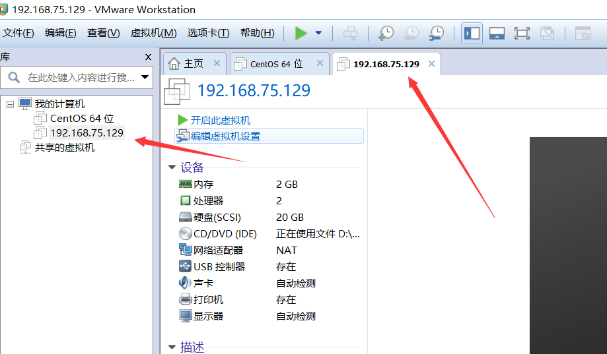
Task: Click the 硬盘(SCSI) hard disk row
Action: (x=269, y=217)
